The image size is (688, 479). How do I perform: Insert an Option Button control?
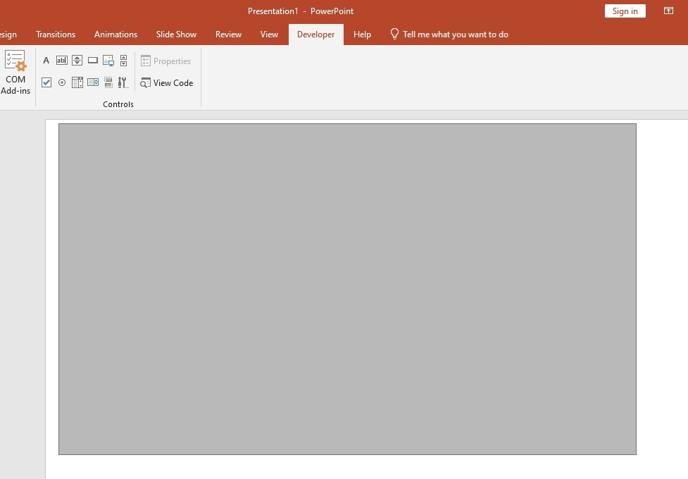tap(62, 82)
